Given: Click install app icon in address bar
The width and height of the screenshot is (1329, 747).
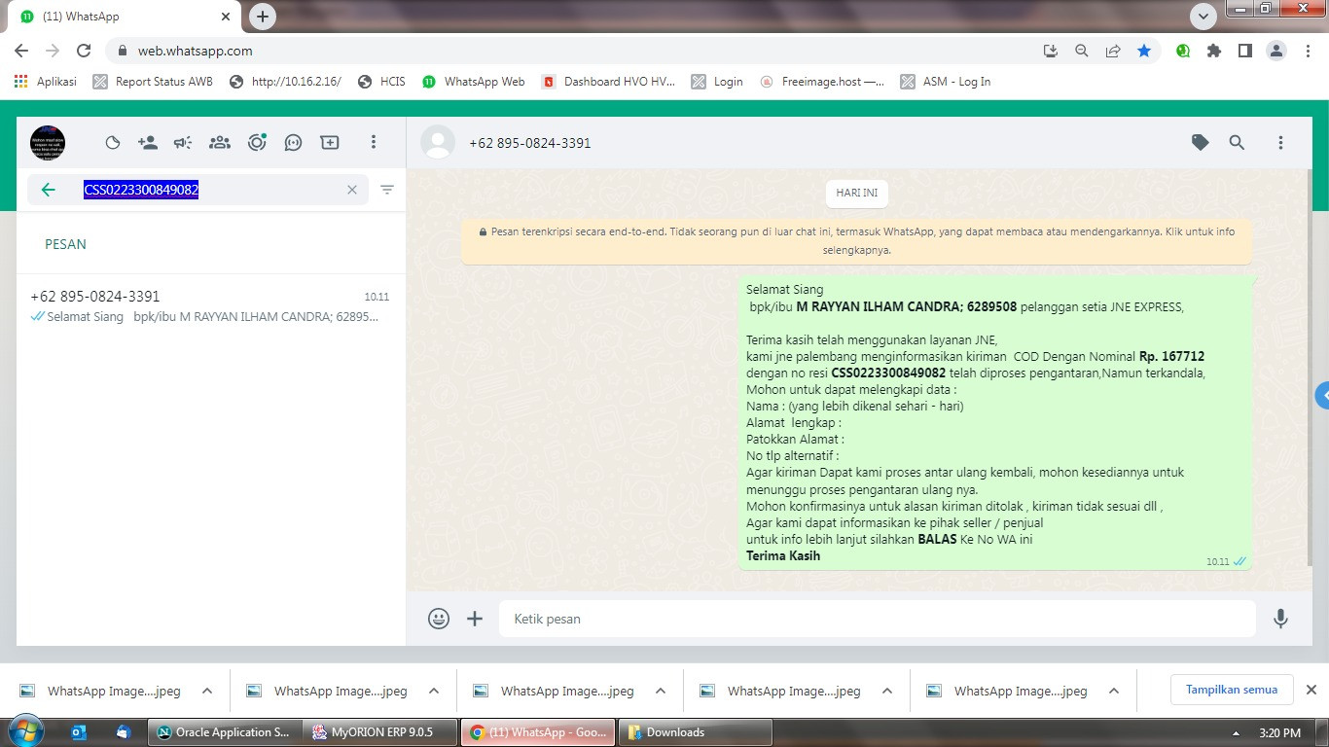Looking at the screenshot, I should (1051, 51).
